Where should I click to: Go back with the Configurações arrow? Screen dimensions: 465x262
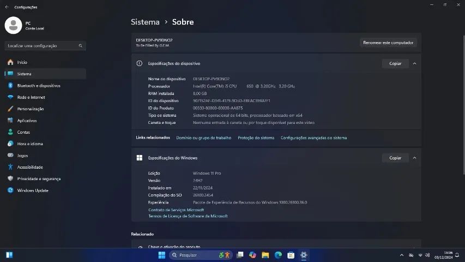(7, 7)
